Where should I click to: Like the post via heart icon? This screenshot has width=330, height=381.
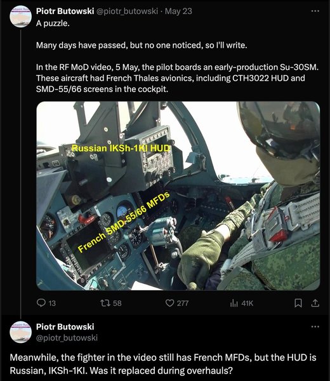coord(169,303)
